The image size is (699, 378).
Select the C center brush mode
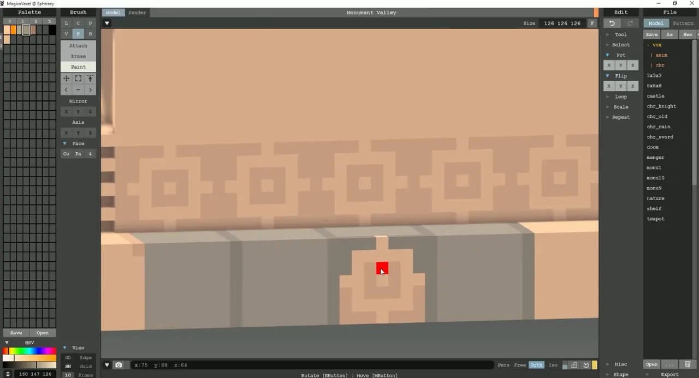[78, 23]
